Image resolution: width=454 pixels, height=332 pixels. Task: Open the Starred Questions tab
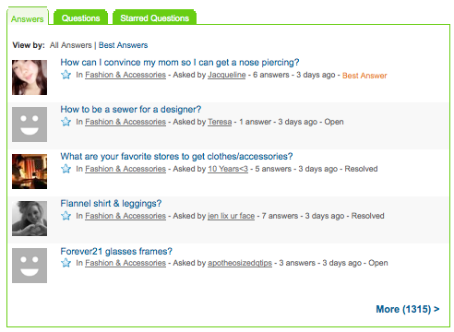[154, 18]
